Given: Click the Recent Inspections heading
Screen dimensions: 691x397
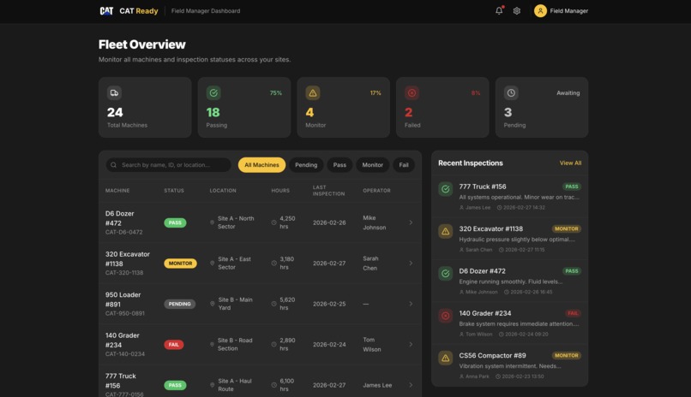Looking at the screenshot, I should click(470, 163).
